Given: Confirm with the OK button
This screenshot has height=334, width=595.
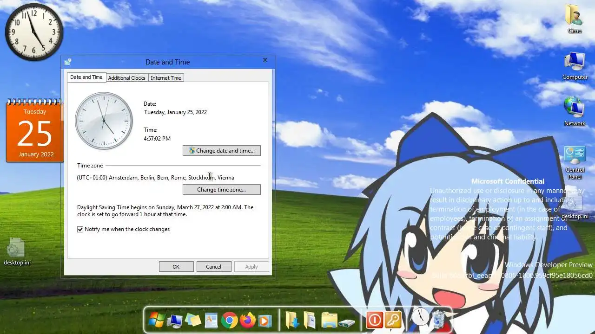Looking at the screenshot, I should point(176,267).
